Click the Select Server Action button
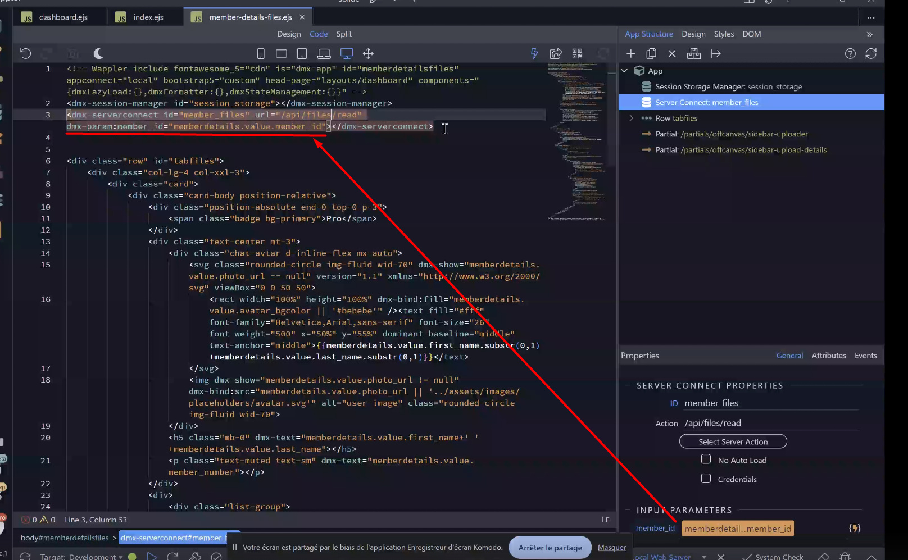Screen dimensions: 908x560 [x=733, y=441]
